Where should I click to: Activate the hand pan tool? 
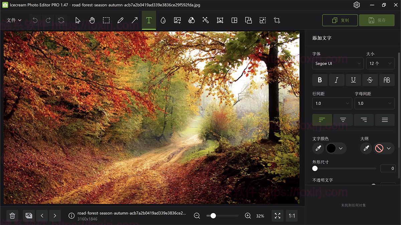pos(92,20)
